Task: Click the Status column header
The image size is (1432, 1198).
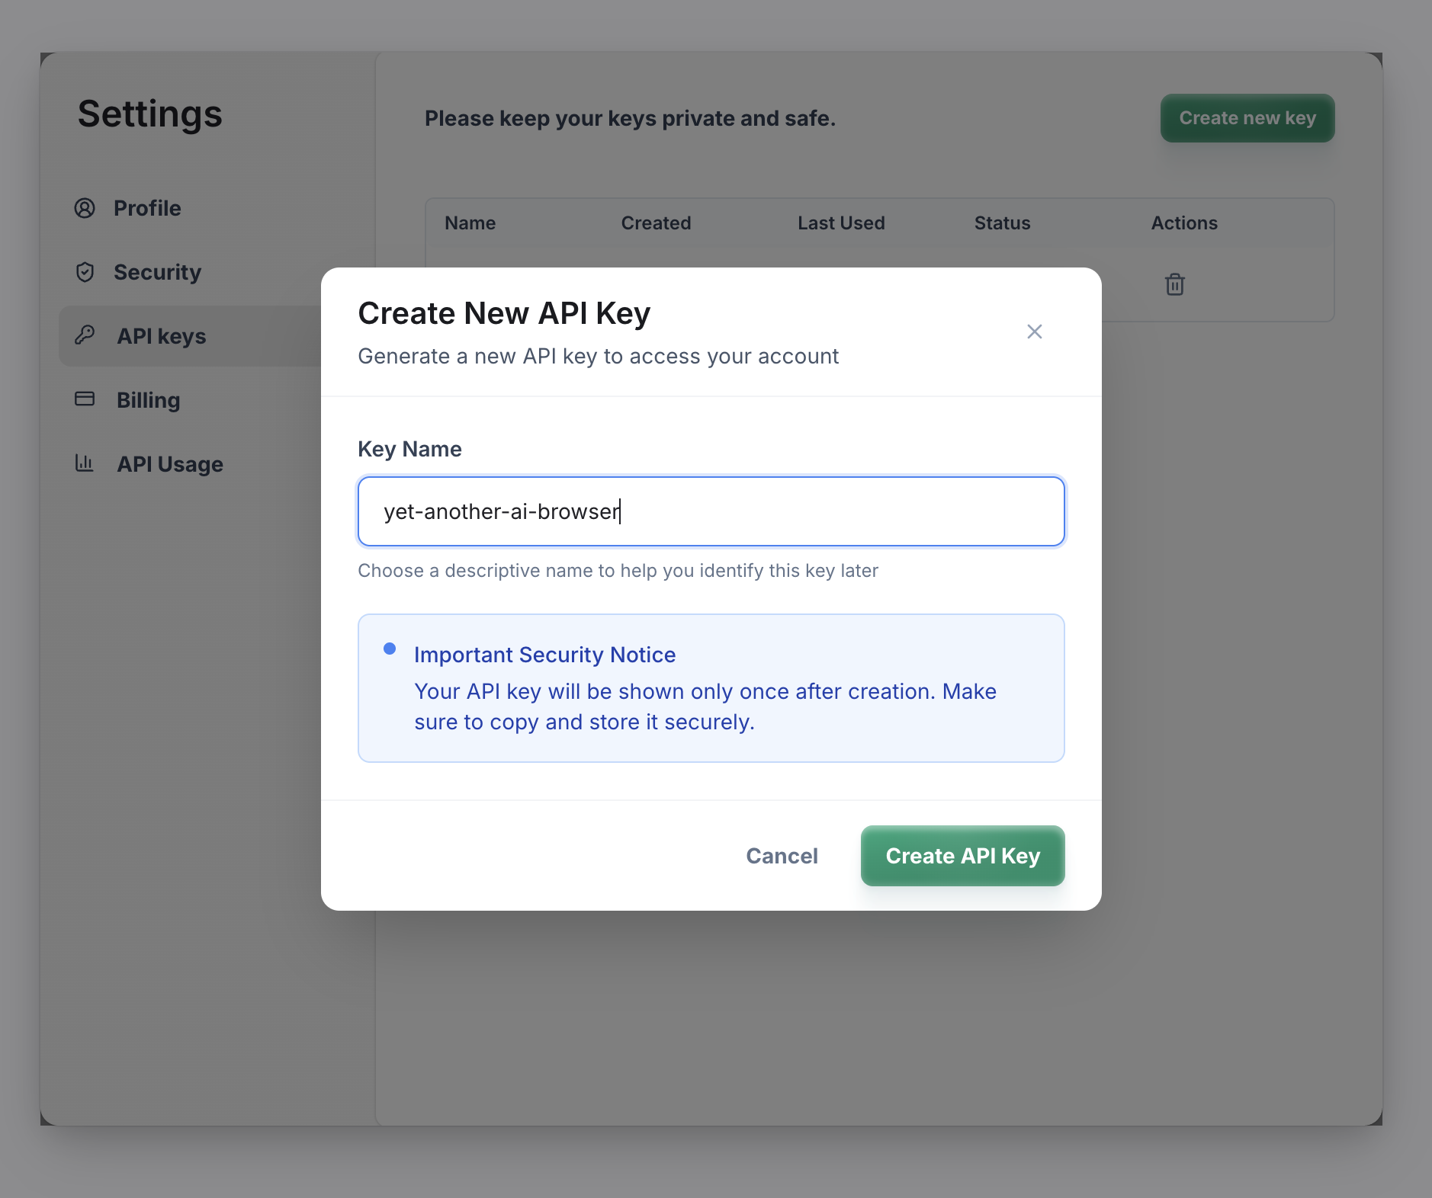Action: click(1001, 223)
